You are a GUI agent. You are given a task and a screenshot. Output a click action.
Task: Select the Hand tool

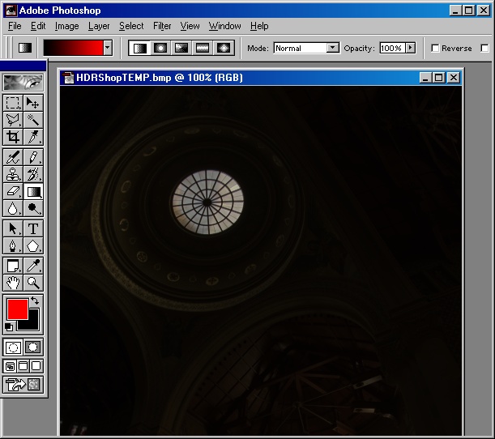[x=13, y=283]
